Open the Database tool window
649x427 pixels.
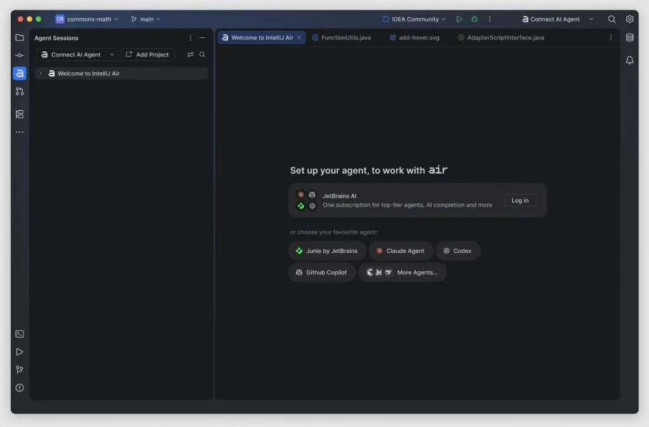pos(629,37)
